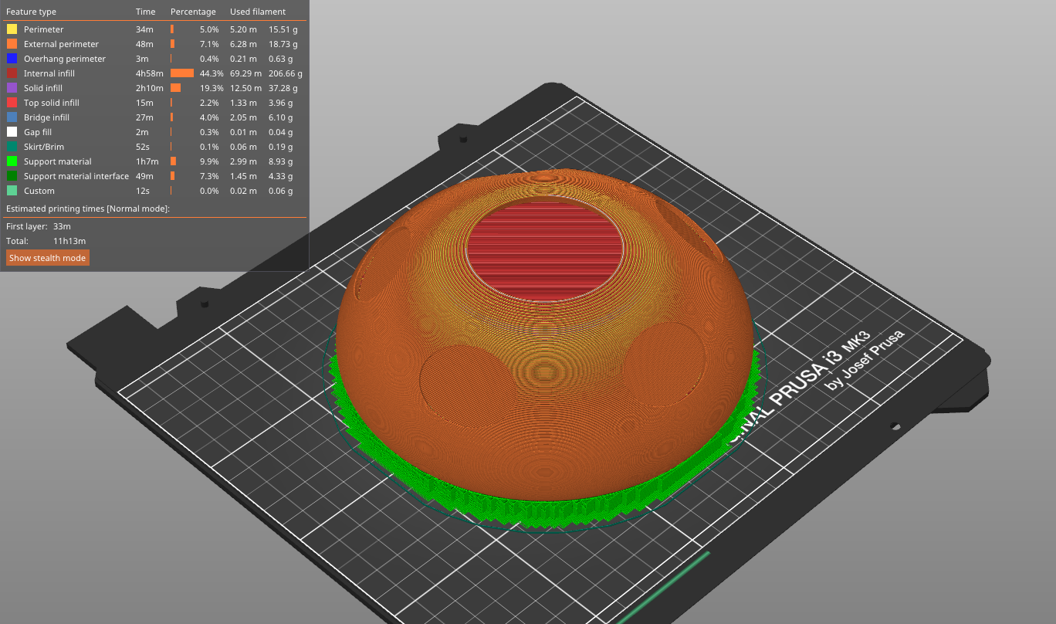Click the white Gap fill swatch
Screen dimensions: 1056x624
click(x=12, y=132)
